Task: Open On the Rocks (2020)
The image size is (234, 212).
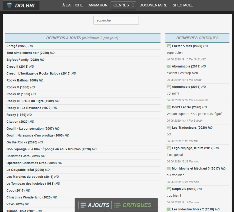Action: click(x=25, y=142)
